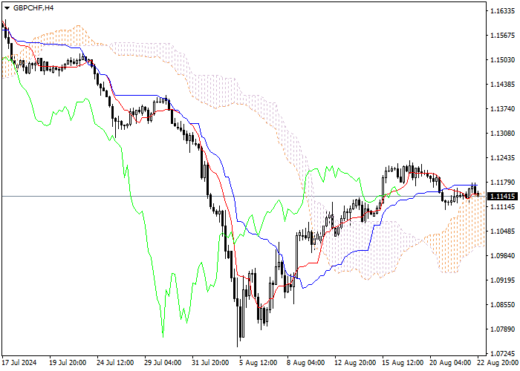The width and height of the screenshot is (520, 371).
Task: Click the 8 Aug 04:00 time label
Action: click(x=306, y=363)
